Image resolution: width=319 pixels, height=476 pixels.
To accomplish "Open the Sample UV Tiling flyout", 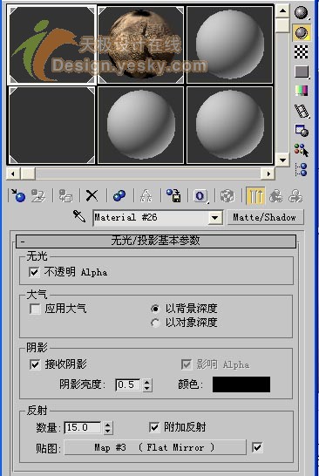I will [x=302, y=72].
